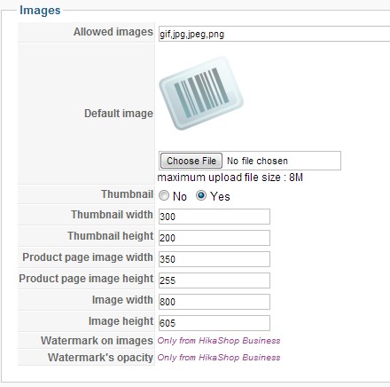Select the Thumbnail Yes radio button
Viewport: 390px width, 387px height.
coord(201,195)
